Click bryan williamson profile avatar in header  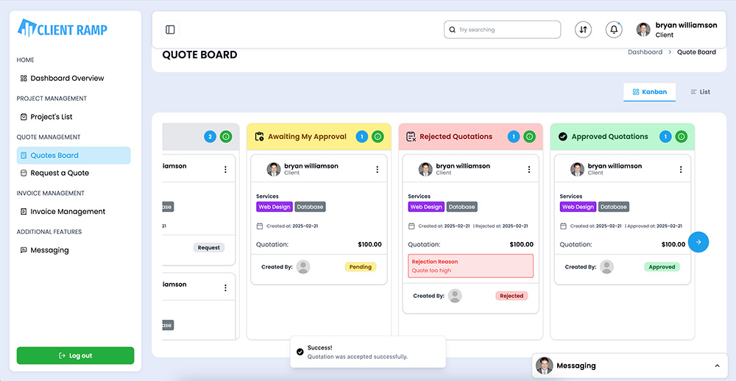click(x=643, y=29)
